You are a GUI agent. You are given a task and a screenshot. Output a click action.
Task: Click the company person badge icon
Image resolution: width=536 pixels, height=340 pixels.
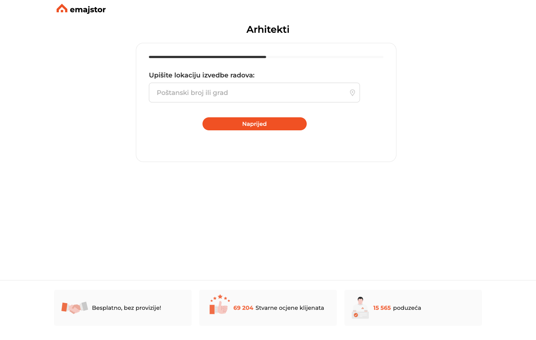pyautogui.click(x=360, y=307)
